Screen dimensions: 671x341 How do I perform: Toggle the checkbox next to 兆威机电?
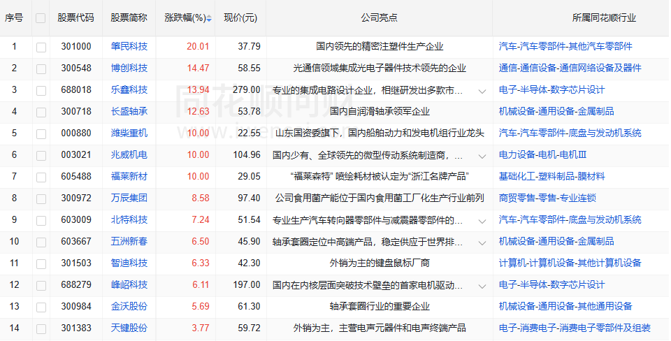tap(41, 156)
